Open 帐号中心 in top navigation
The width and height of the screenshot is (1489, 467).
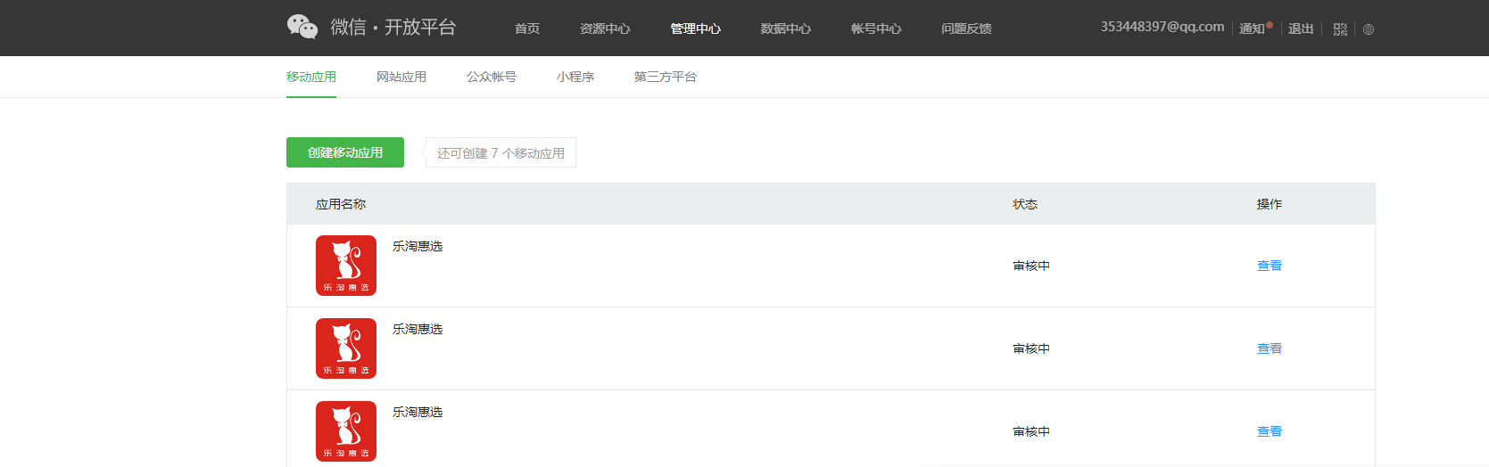point(876,29)
